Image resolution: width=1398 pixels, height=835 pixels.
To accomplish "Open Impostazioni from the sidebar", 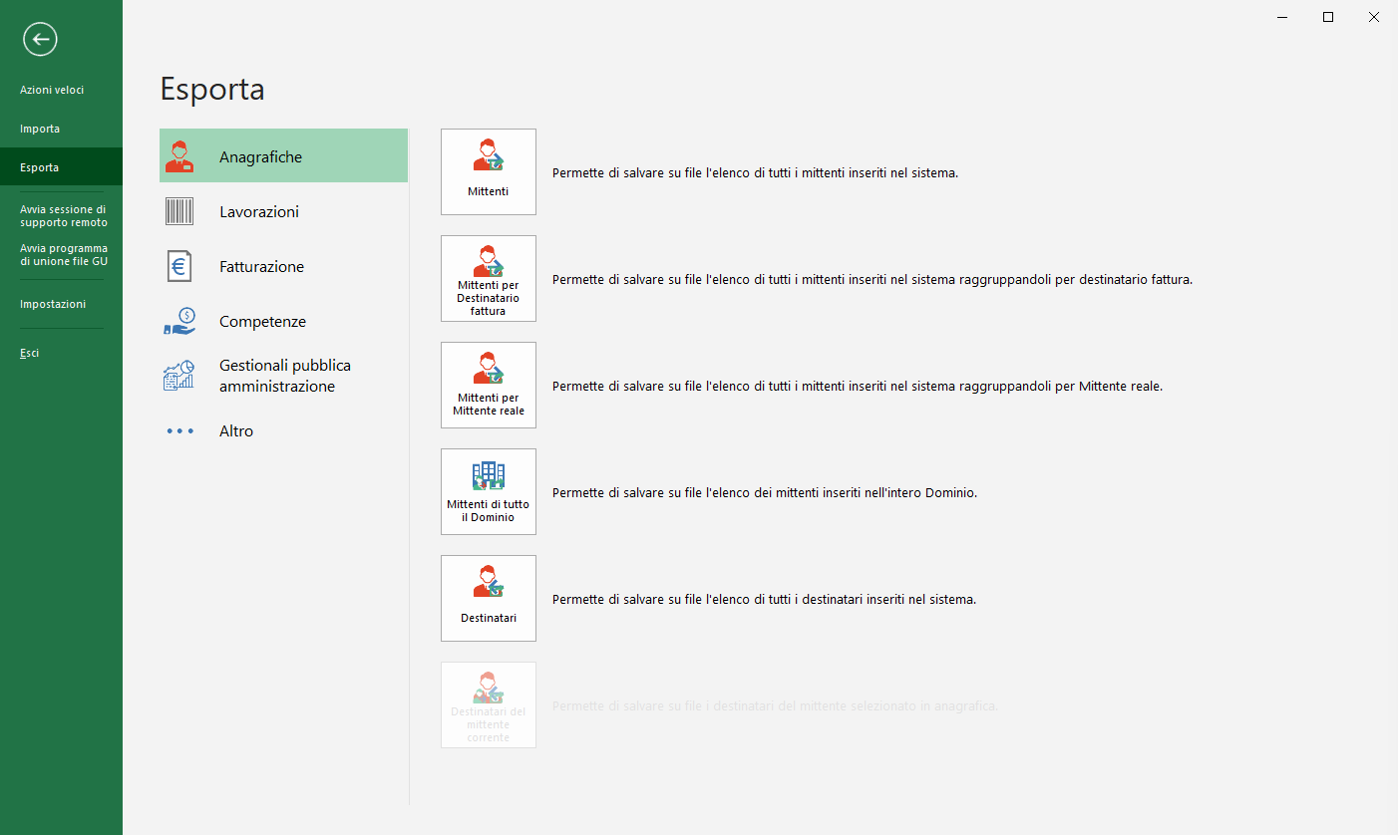I will (x=53, y=304).
